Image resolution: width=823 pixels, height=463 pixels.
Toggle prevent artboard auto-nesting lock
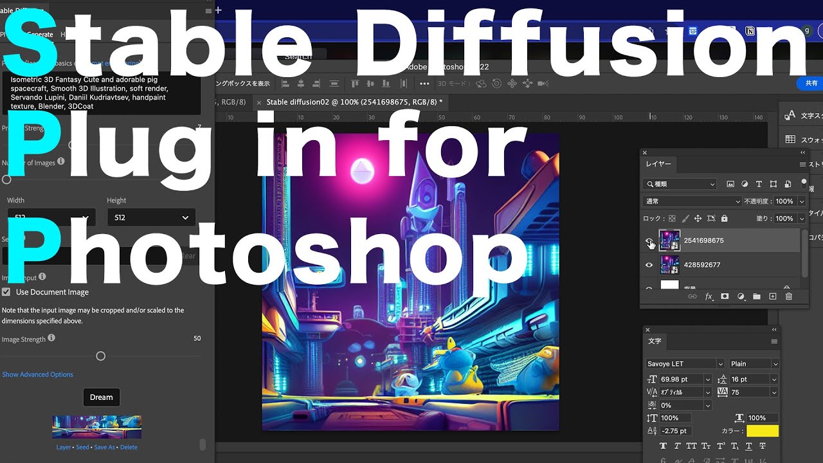click(x=710, y=219)
